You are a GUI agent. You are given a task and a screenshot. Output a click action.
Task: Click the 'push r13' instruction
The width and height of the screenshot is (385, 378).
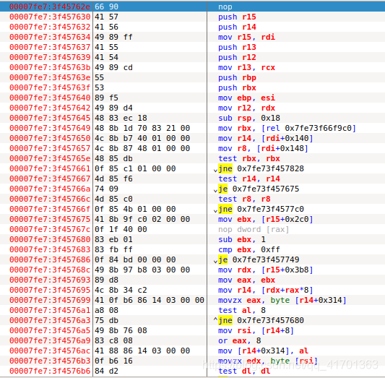coord(237,47)
